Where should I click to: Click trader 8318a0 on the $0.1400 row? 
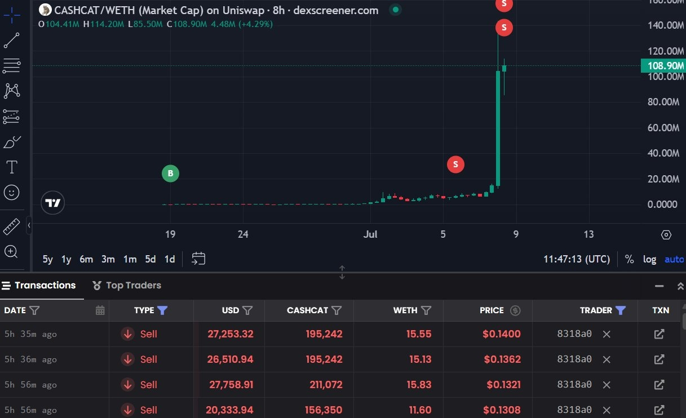click(574, 334)
